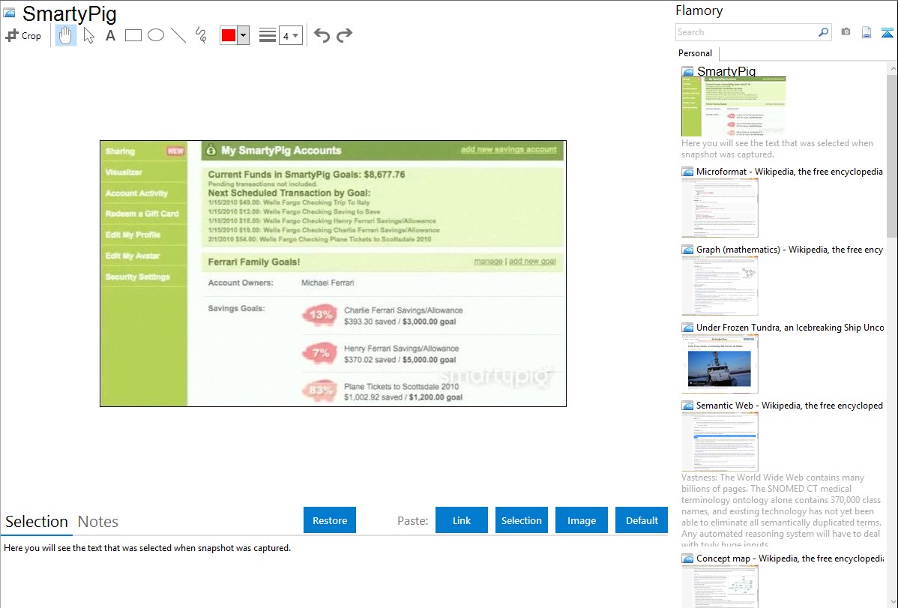Viewport: 898px width, 608px height.
Task: Click 'Semantic Web - Wikipedia' snapshot title
Action: pos(789,405)
